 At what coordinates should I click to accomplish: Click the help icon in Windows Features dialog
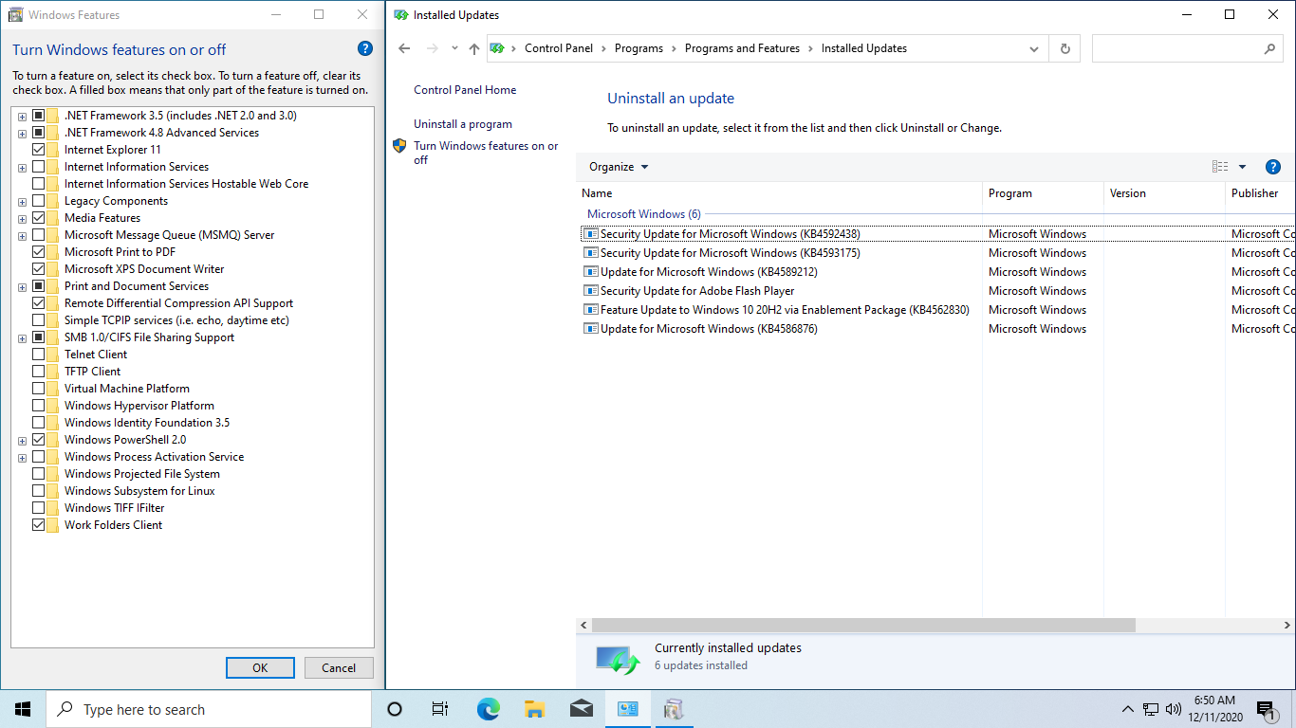point(365,49)
